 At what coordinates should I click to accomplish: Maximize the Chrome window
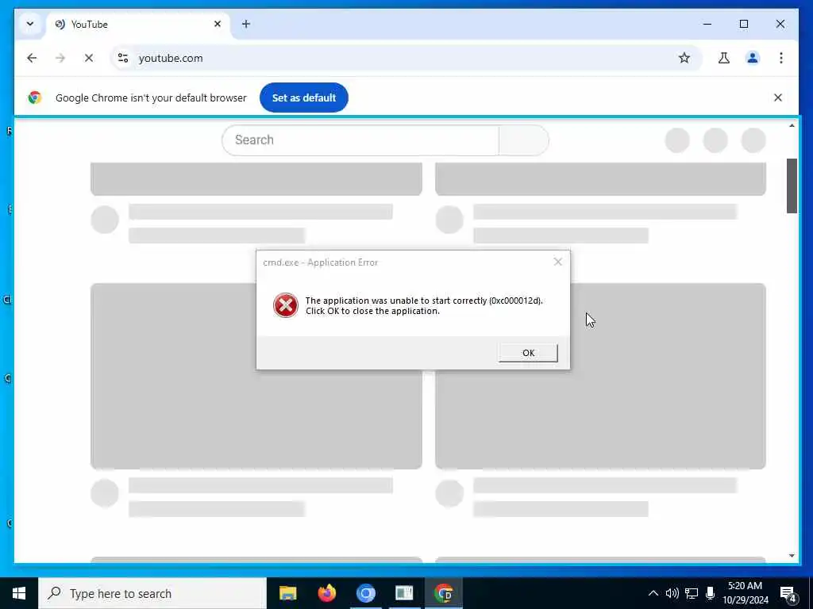(x=743, y=24)
